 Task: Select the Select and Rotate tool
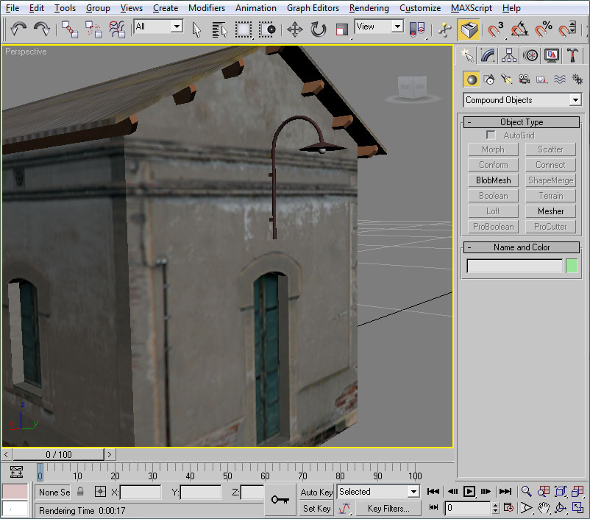[318, 29]
